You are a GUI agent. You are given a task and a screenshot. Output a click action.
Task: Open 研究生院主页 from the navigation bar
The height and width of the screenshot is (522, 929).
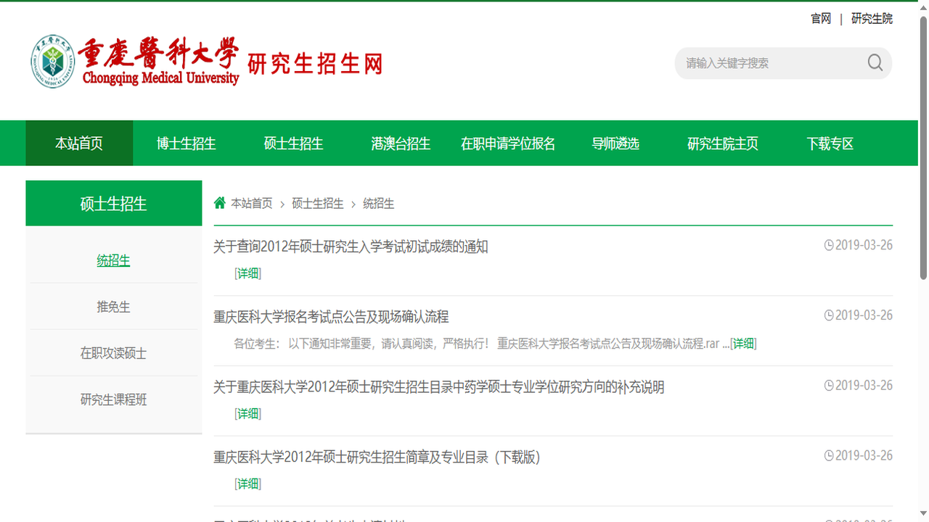tap(723, 143)
